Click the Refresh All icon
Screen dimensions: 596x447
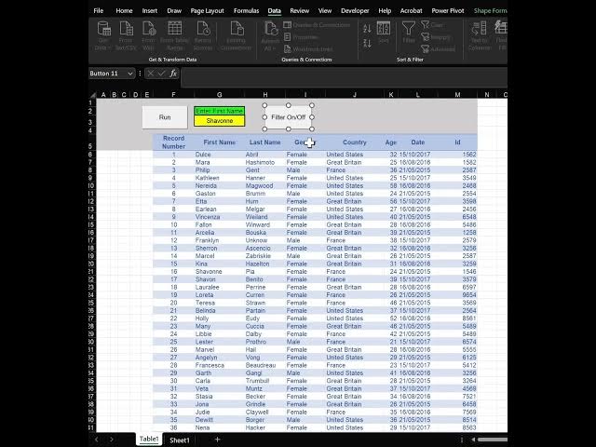point(270,35)
